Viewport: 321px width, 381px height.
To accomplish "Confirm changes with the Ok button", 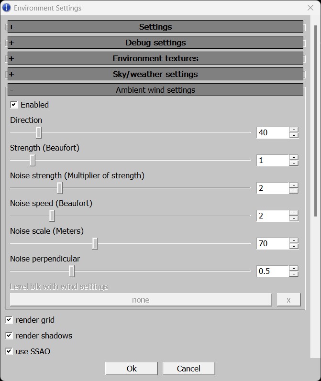I will click(x=131, y=369).
